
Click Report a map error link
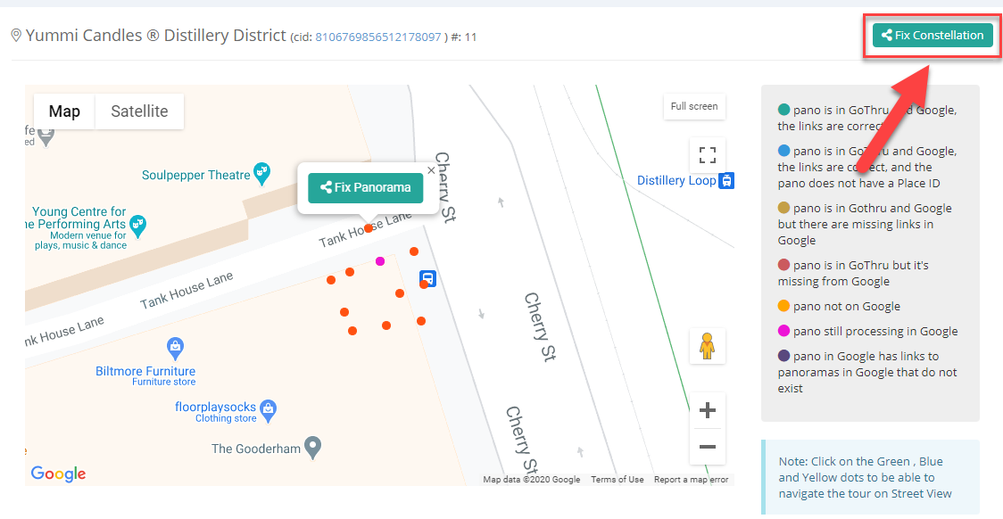691,480
